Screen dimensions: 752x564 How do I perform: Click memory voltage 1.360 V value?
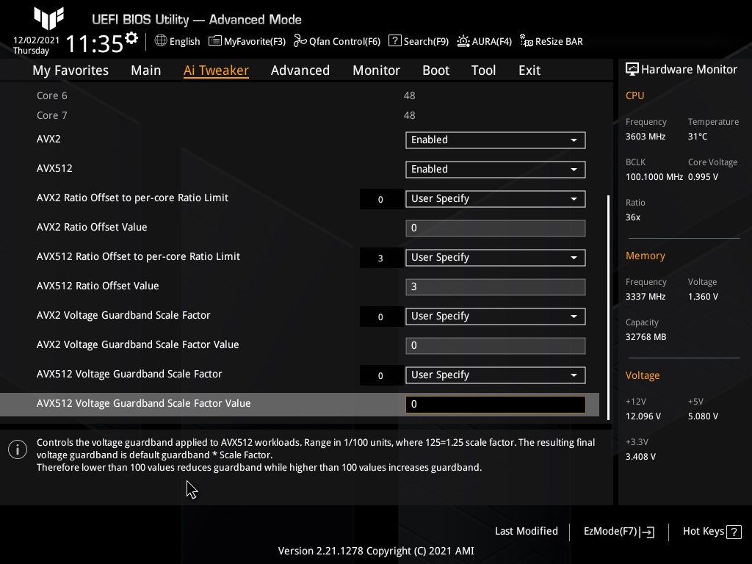coord(703,297)
